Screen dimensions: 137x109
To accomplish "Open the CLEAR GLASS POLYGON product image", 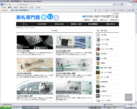I will [74, 65].
